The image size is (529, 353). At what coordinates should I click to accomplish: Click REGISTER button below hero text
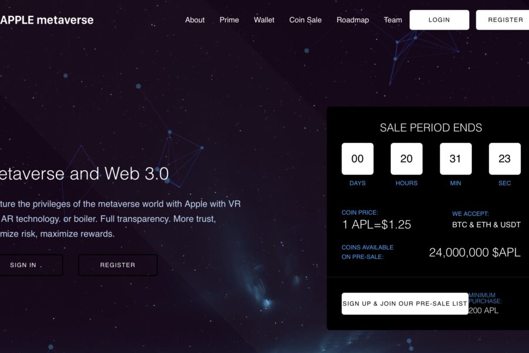pyautogui.click(x=118, y=265)
